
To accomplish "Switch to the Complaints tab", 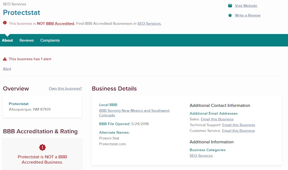I will pyautogui.click(x=50, y=40).
